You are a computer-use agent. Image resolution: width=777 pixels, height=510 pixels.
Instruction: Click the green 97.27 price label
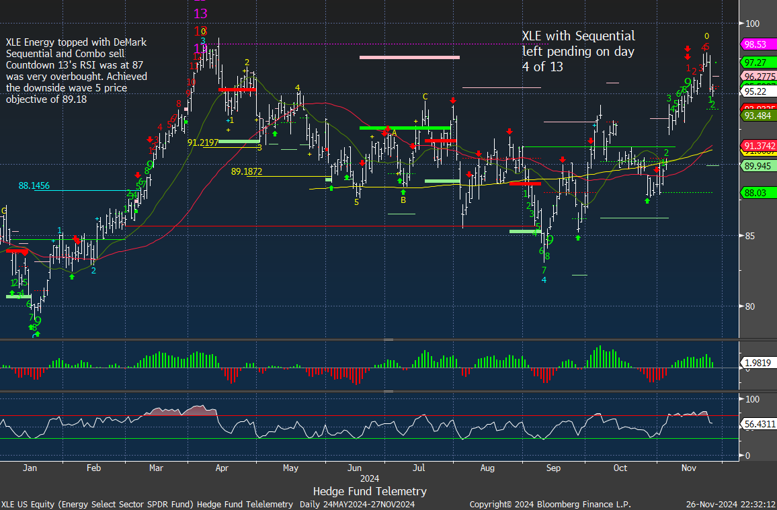pos(759,62)
